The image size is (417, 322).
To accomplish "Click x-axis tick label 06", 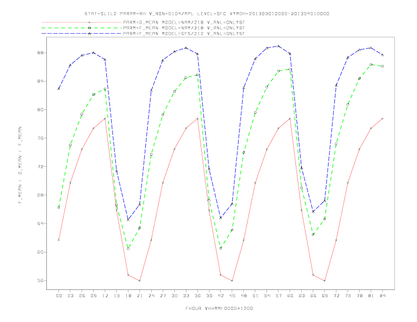I will pos(82,296).
